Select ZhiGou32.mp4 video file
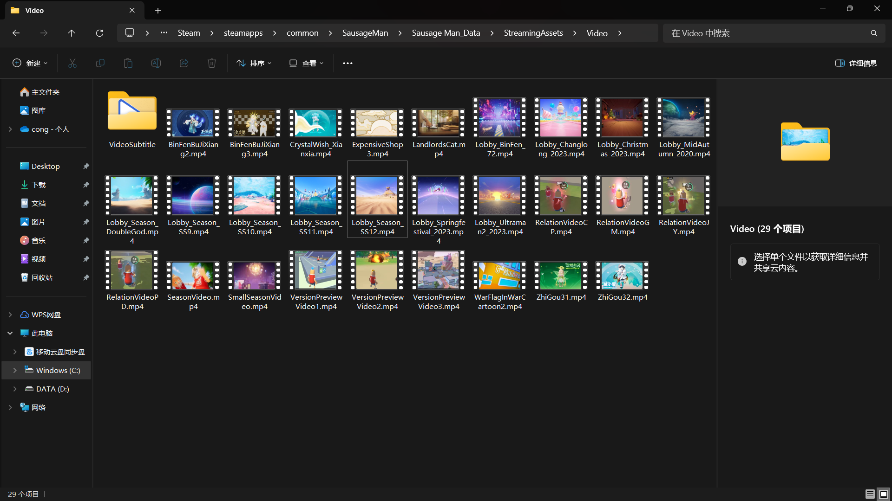Viewport: 892px width, 501px height. pyautogui.click(x=623, y=281)
